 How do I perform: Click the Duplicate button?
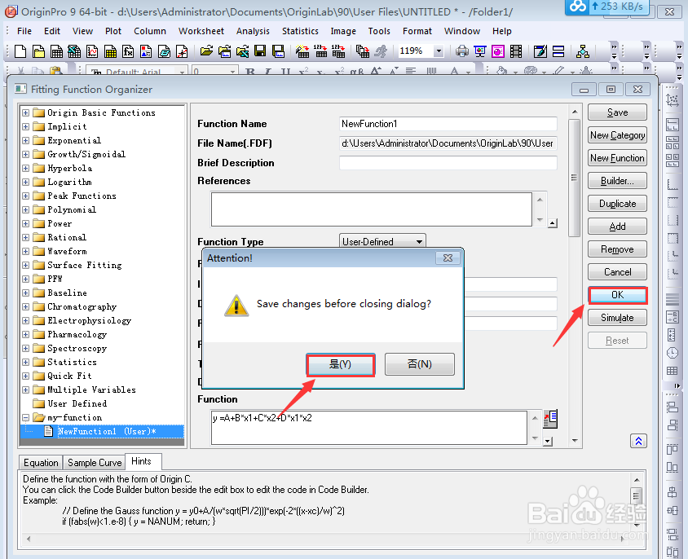617,204
